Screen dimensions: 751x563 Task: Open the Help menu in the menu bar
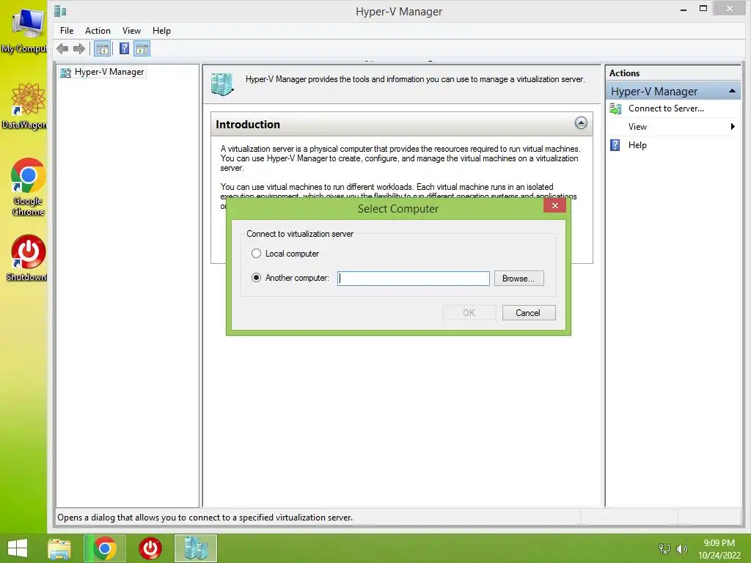tap(161, 31)
